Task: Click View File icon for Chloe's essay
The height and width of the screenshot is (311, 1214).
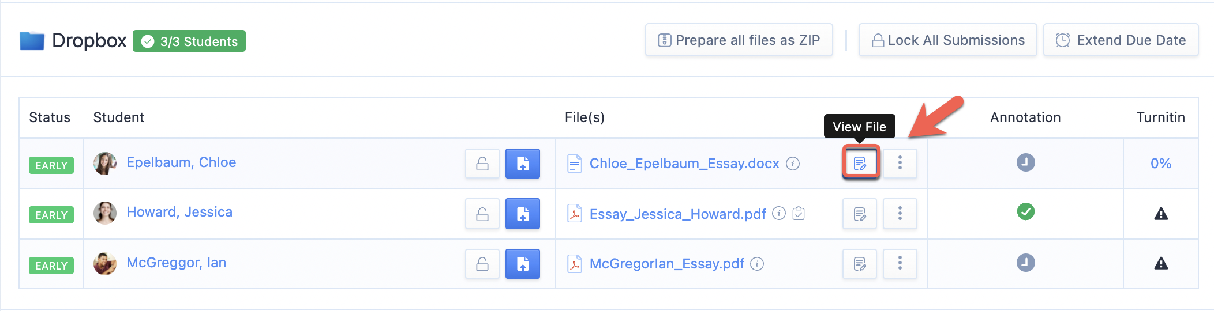Action: (x=860, y=164)
